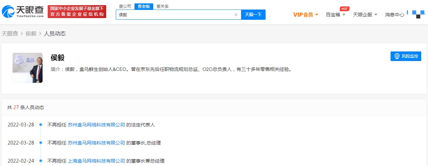Viewport: 428px width, 166px height.
Task: Select the 查老板 tab
Action: pos(144,6)
